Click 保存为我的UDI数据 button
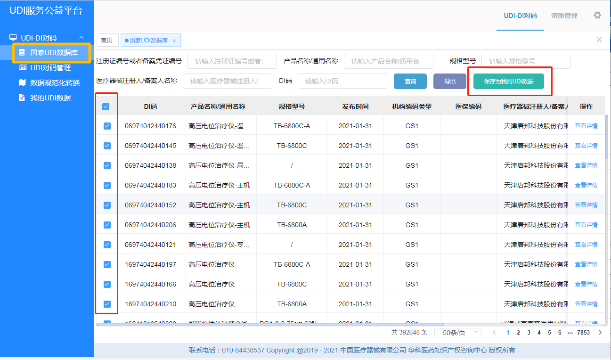The width and height of the screenshot is (611, 360). 508,82
